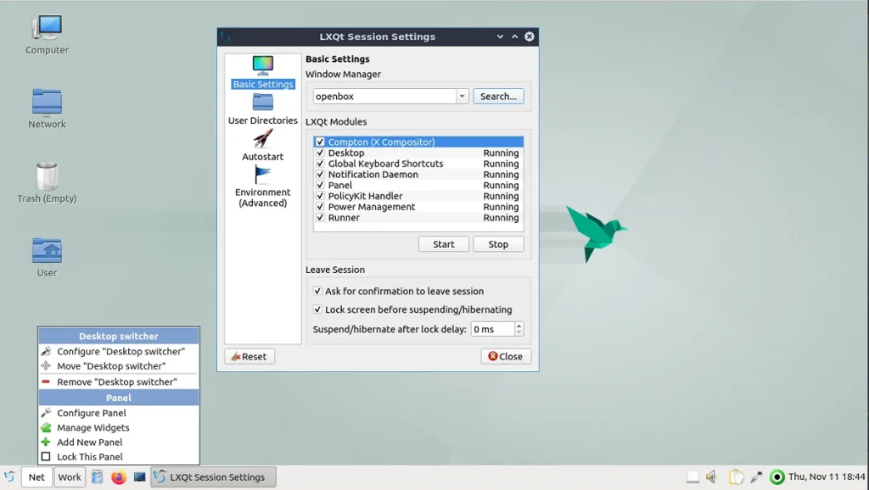Check the Lock This Panel option
The width and height of the screenshot is (869, 490).
[46, 457]
